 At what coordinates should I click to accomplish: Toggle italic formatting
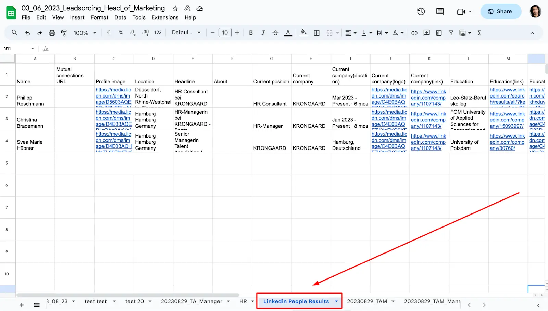(263, 33)
